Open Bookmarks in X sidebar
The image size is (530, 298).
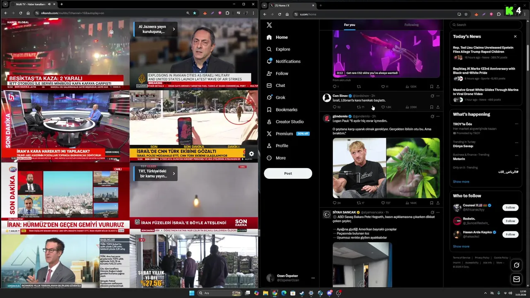282,110
